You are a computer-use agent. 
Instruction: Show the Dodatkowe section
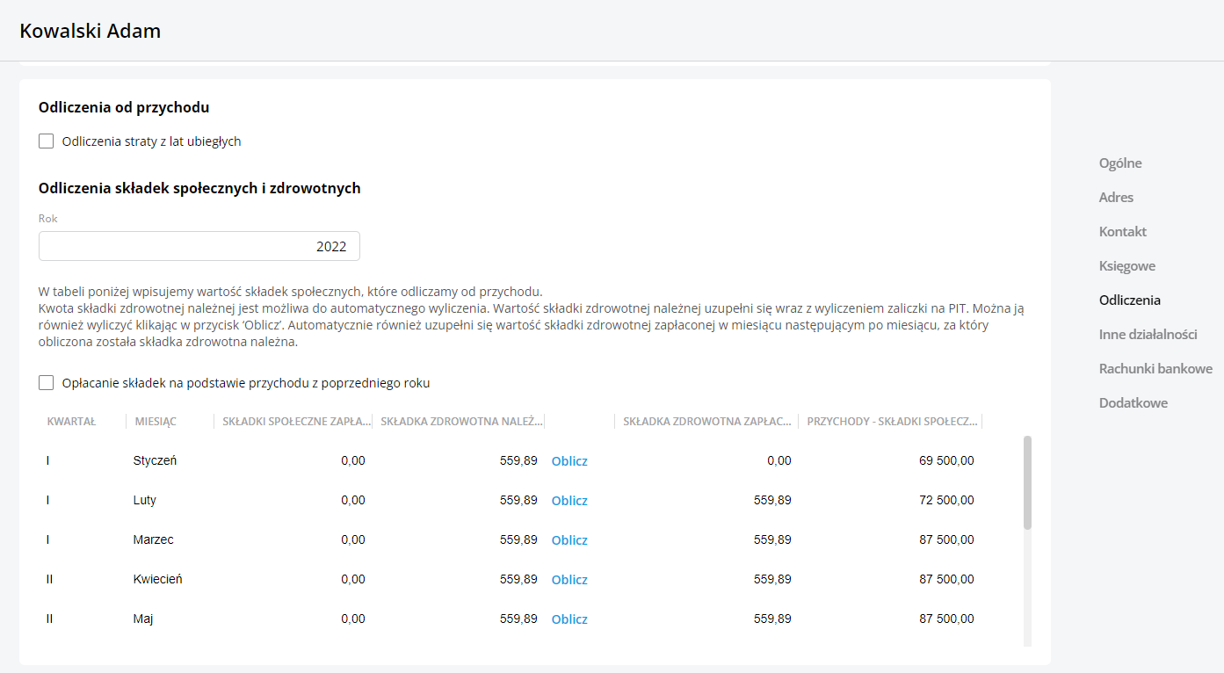(1133, 403)
